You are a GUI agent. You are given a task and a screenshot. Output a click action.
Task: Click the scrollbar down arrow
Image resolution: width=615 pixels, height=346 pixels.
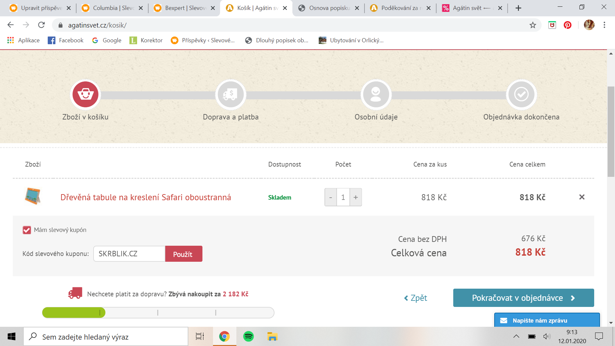pos(611,323)
